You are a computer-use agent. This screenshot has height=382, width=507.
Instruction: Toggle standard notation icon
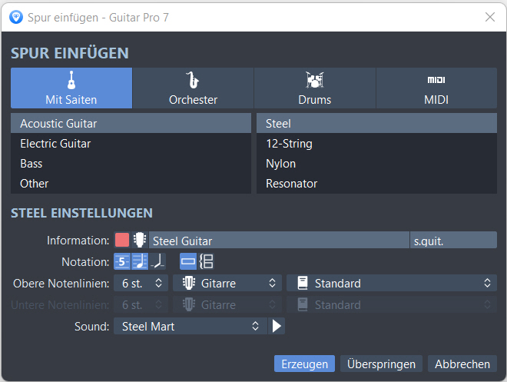[x=139, y=261]
